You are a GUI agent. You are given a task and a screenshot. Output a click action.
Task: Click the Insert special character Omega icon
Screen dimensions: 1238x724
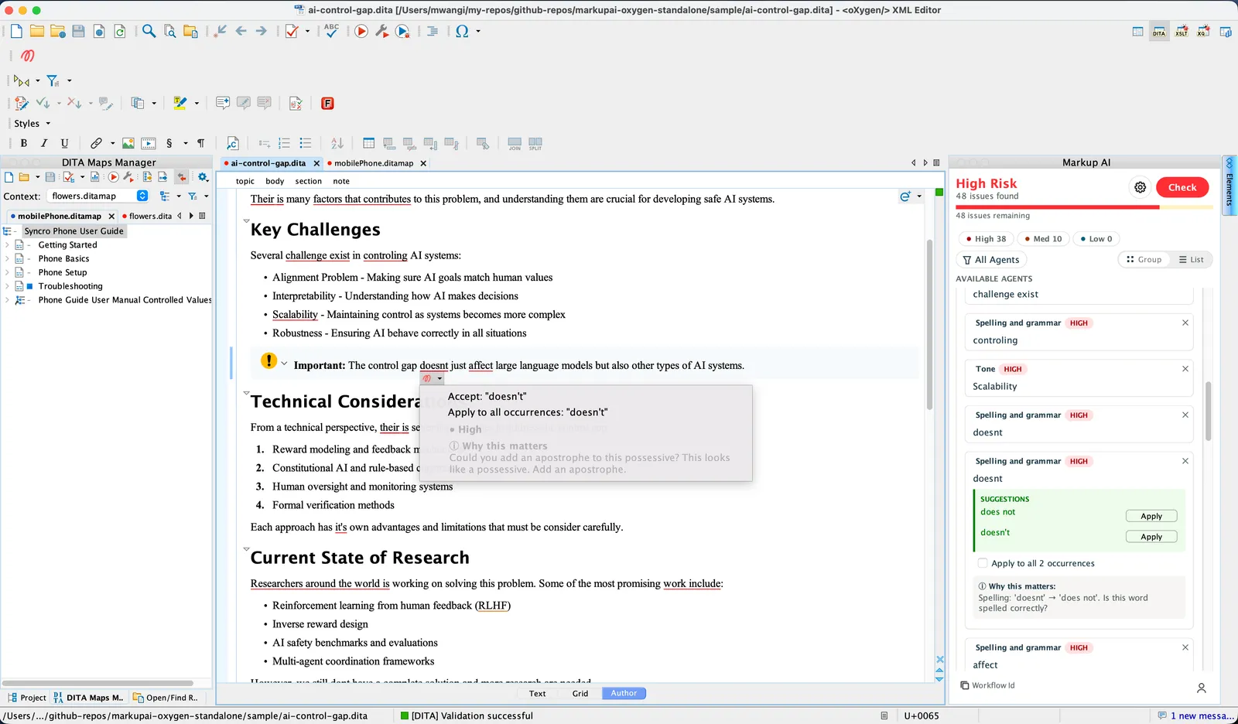pos(462,31)
